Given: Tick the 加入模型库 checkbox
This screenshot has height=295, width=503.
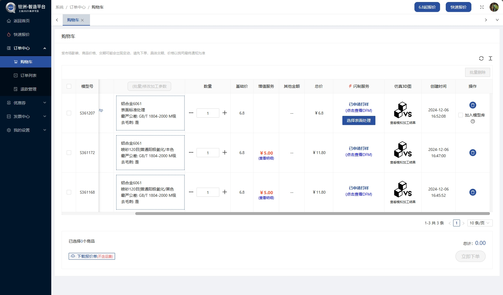Looking at the screenshot, I should click(x=460, y=115).
